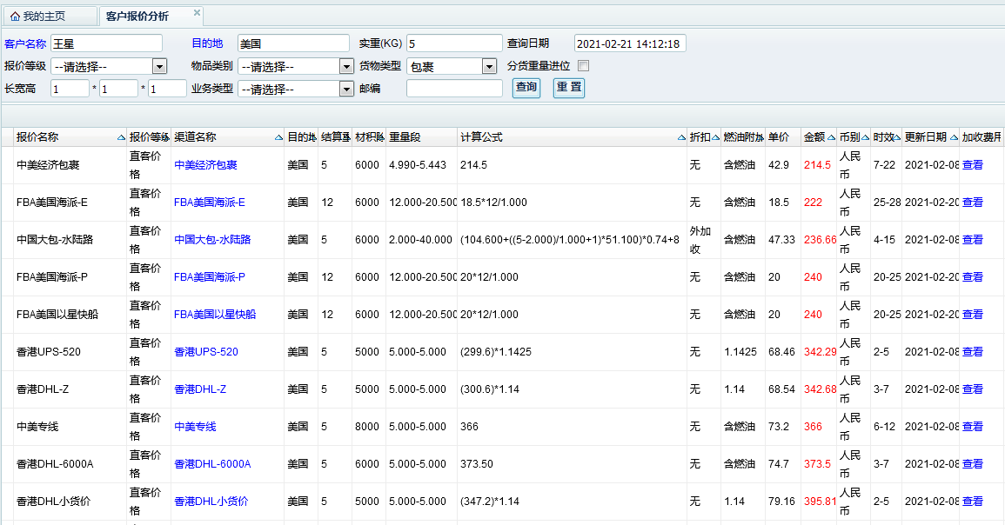Viewport: 1005px width, 525px height.
Task: Open 货物类型 dropdown showing 包裹
Action: coord(489,67)
